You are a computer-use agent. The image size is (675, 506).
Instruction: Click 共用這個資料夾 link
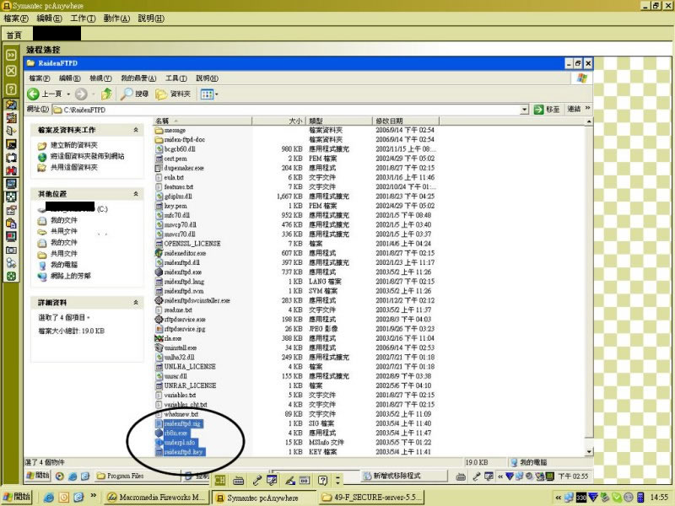point(73,167)
